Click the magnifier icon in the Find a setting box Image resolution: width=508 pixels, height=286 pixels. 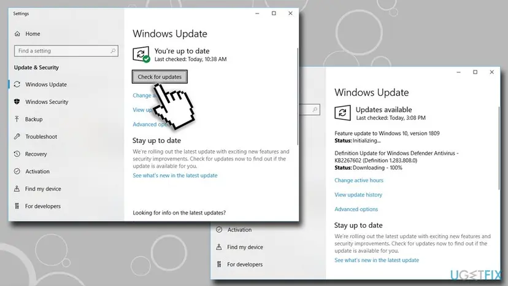pyautogui.click(x=113, y=51)
